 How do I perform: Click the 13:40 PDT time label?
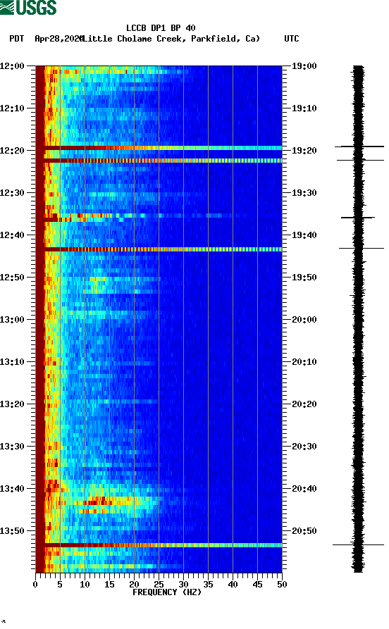pyautogui.click(x=12, y=489)
